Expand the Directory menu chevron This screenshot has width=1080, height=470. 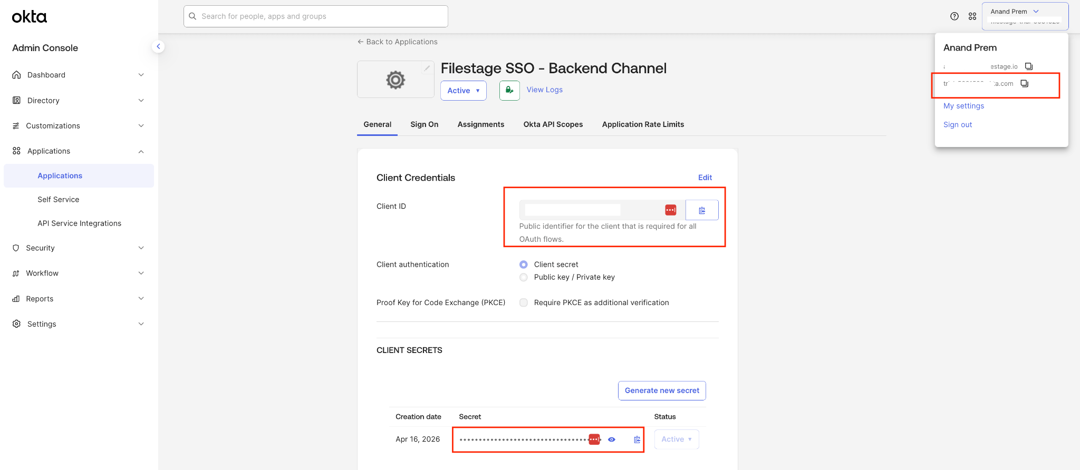141,100
